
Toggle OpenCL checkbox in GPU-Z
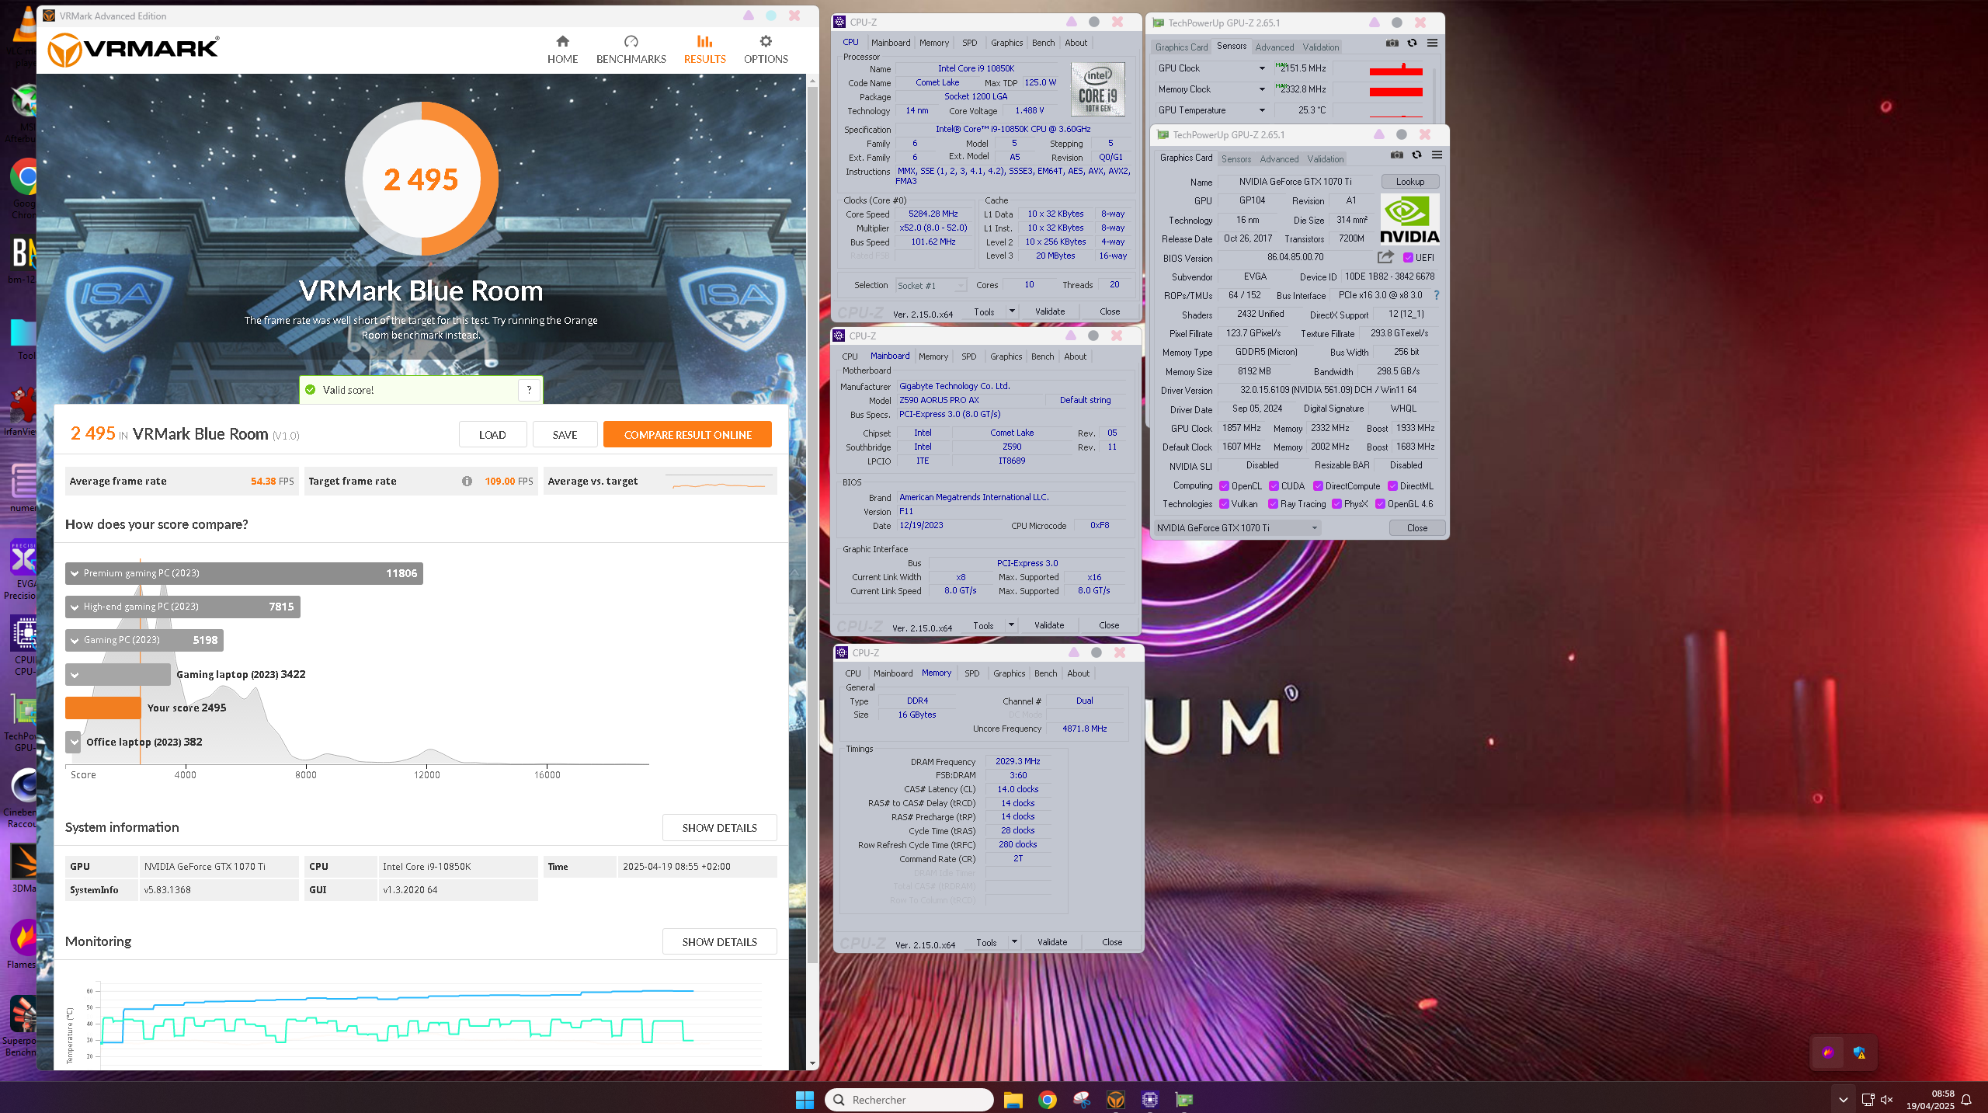tap(1224, 486)
